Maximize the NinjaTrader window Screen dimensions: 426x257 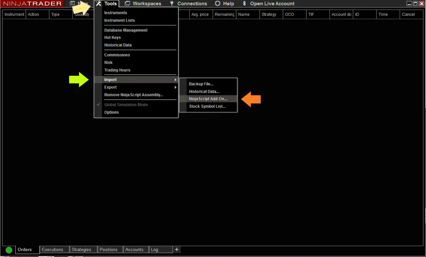[416, 3]
